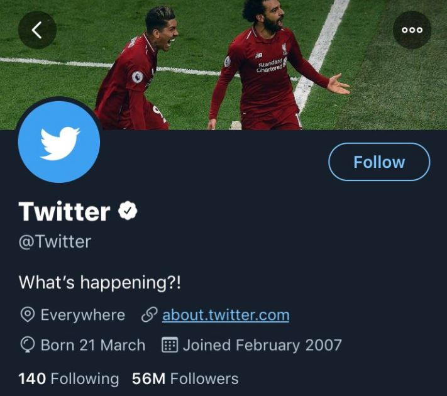Tap the What's happening?! bio text
Viewport: 447px width, 396px height.
(100, 282)
